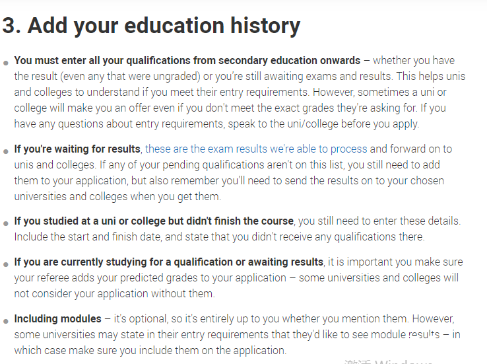Click the text 'universities and colleges when you get them'

point(117,197)
